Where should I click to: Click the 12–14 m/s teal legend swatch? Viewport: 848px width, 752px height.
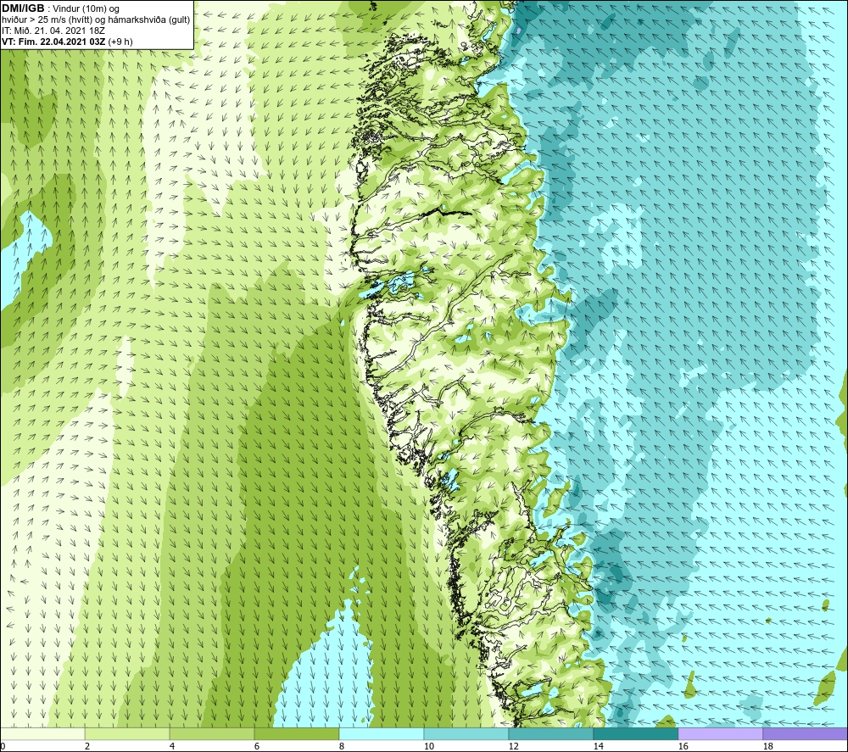pyautogui.click(x=551, y=734)
